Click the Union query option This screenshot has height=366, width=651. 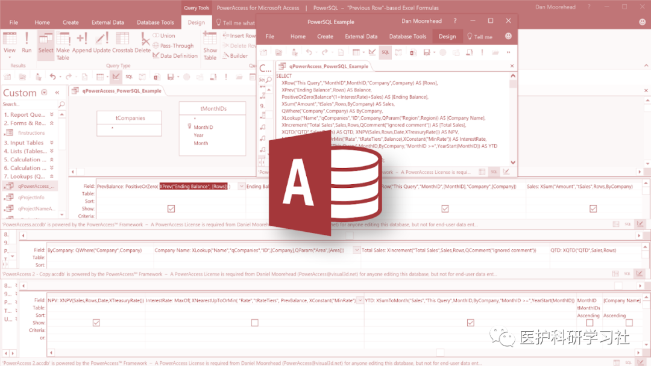tap(164, 36)
